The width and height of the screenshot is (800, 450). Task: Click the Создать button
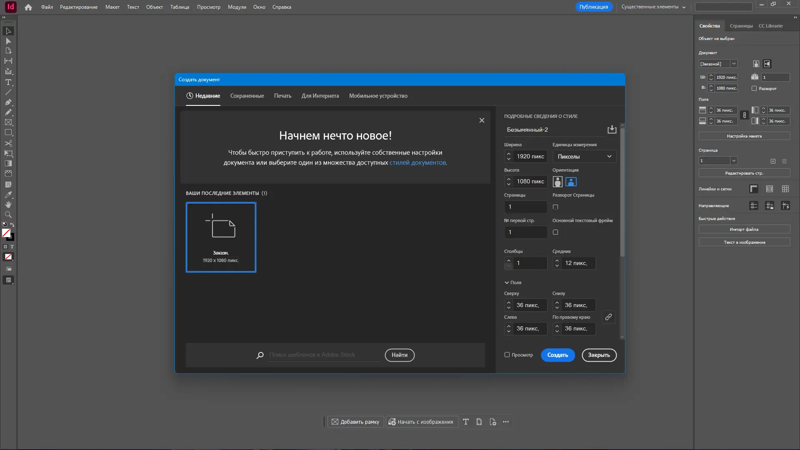(x=557, y=355)
